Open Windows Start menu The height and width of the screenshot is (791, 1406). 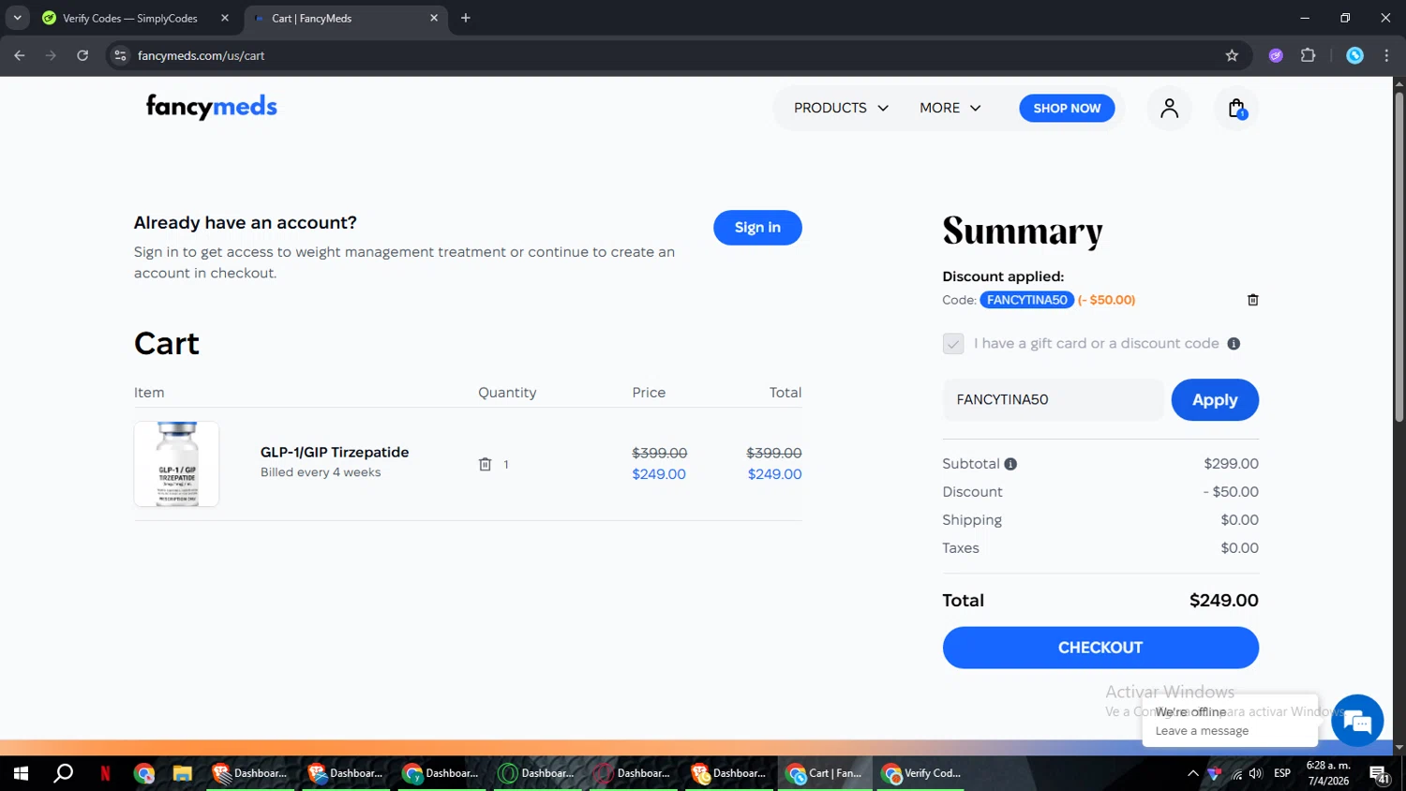[21, 773]
